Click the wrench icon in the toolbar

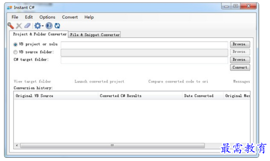11,26
